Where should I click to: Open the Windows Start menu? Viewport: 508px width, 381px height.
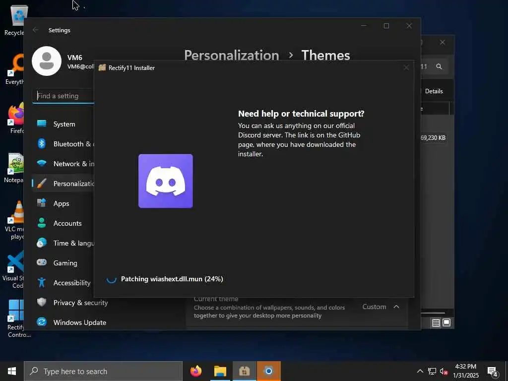pyautogui.click(x=12, y=371)
